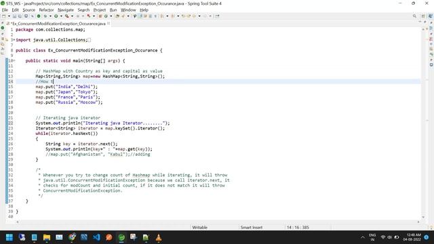Open the Debug configurations dropdown arrow

pyautogui.click(x=50, y=16)
